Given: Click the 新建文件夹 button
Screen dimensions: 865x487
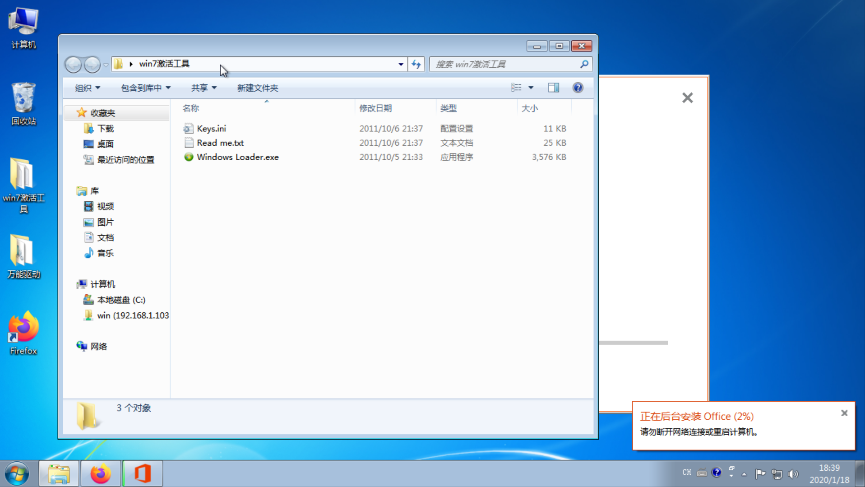Looking at the screenshot, I should [258, 88].
